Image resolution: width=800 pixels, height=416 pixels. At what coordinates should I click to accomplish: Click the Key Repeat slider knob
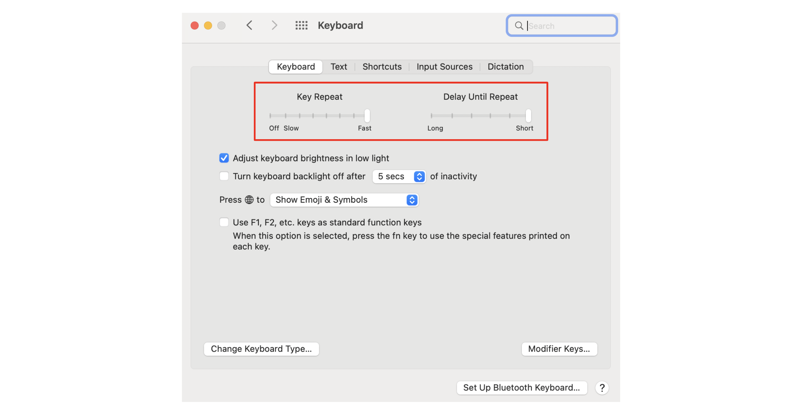[367, 116]
